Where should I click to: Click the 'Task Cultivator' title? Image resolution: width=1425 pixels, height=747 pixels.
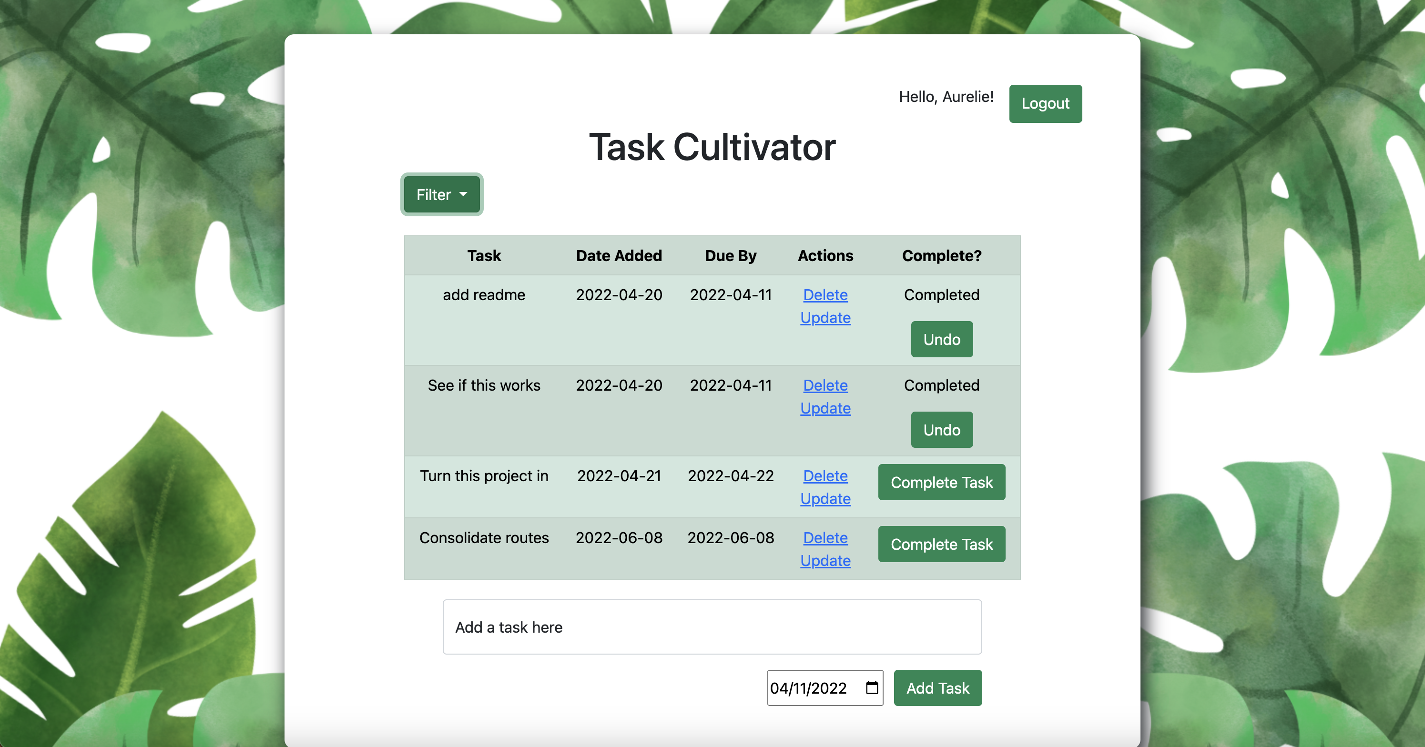tap(712, 147)
